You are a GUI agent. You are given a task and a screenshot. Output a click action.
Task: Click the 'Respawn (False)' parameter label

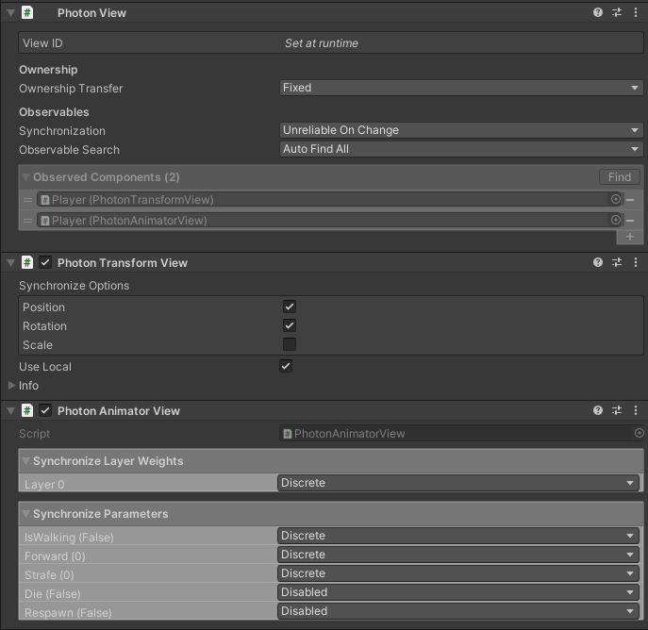click(x=68, y=613)
